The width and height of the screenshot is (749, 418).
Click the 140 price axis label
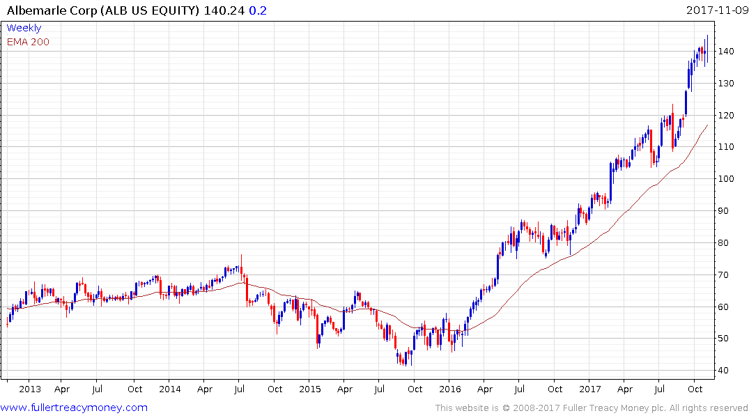click(x=728, y=52)
